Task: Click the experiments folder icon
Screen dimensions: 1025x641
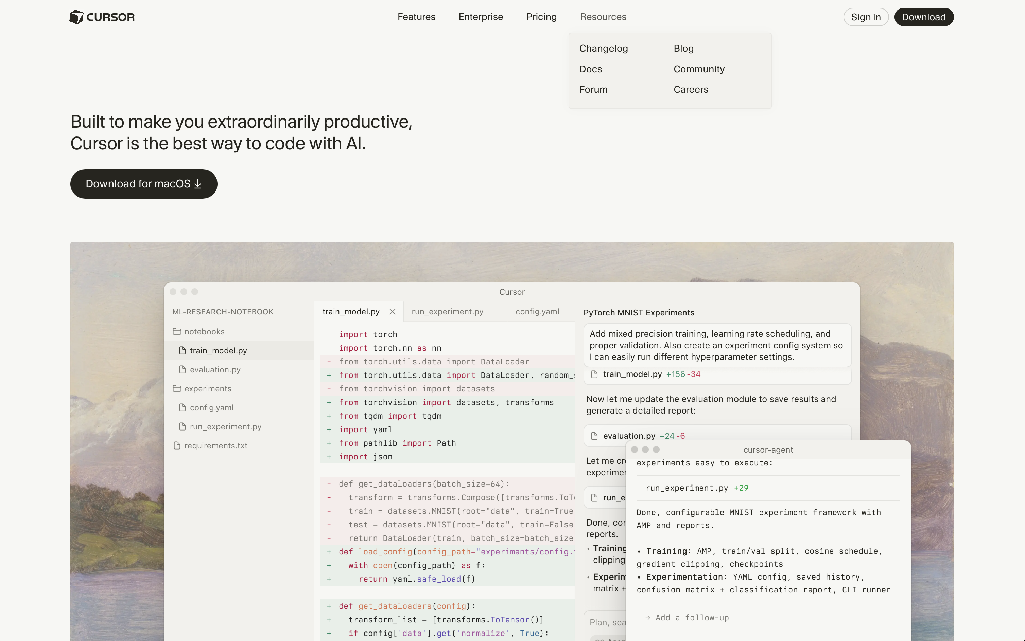Action: coord(177,389)
